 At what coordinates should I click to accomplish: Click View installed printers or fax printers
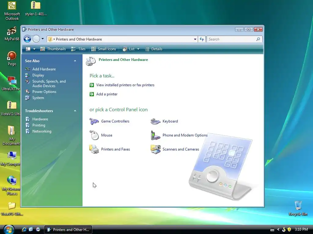[125, 85]
